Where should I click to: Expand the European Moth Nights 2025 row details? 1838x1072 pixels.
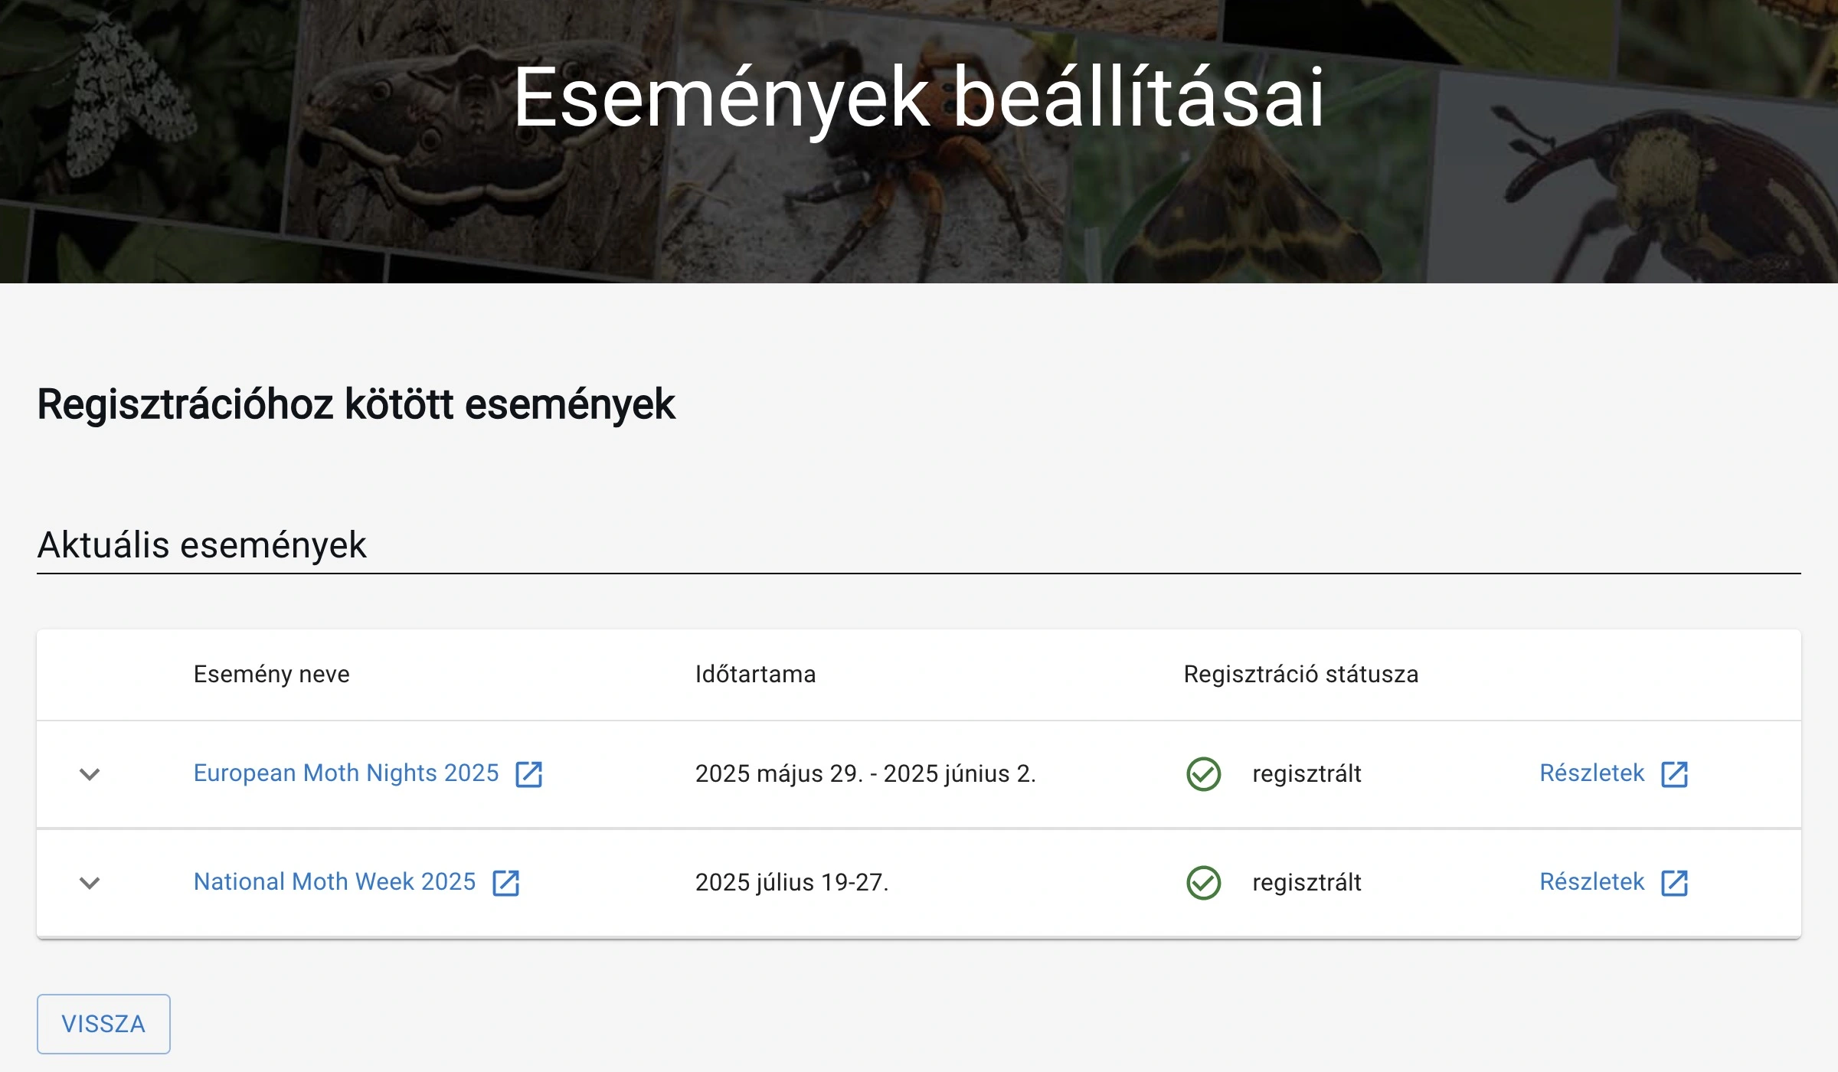(90, 774)
